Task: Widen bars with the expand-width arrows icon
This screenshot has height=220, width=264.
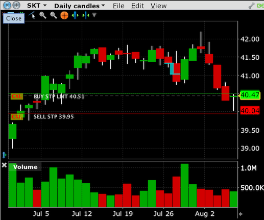Action: point(75,15)
